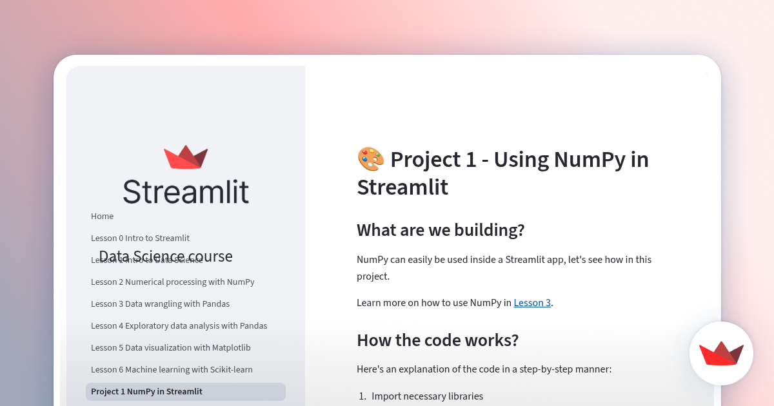Click the How the code works heading
Image resolution: width=774 pixels, height=406 pixels.
pyautogui.click(x=437, y=340)
